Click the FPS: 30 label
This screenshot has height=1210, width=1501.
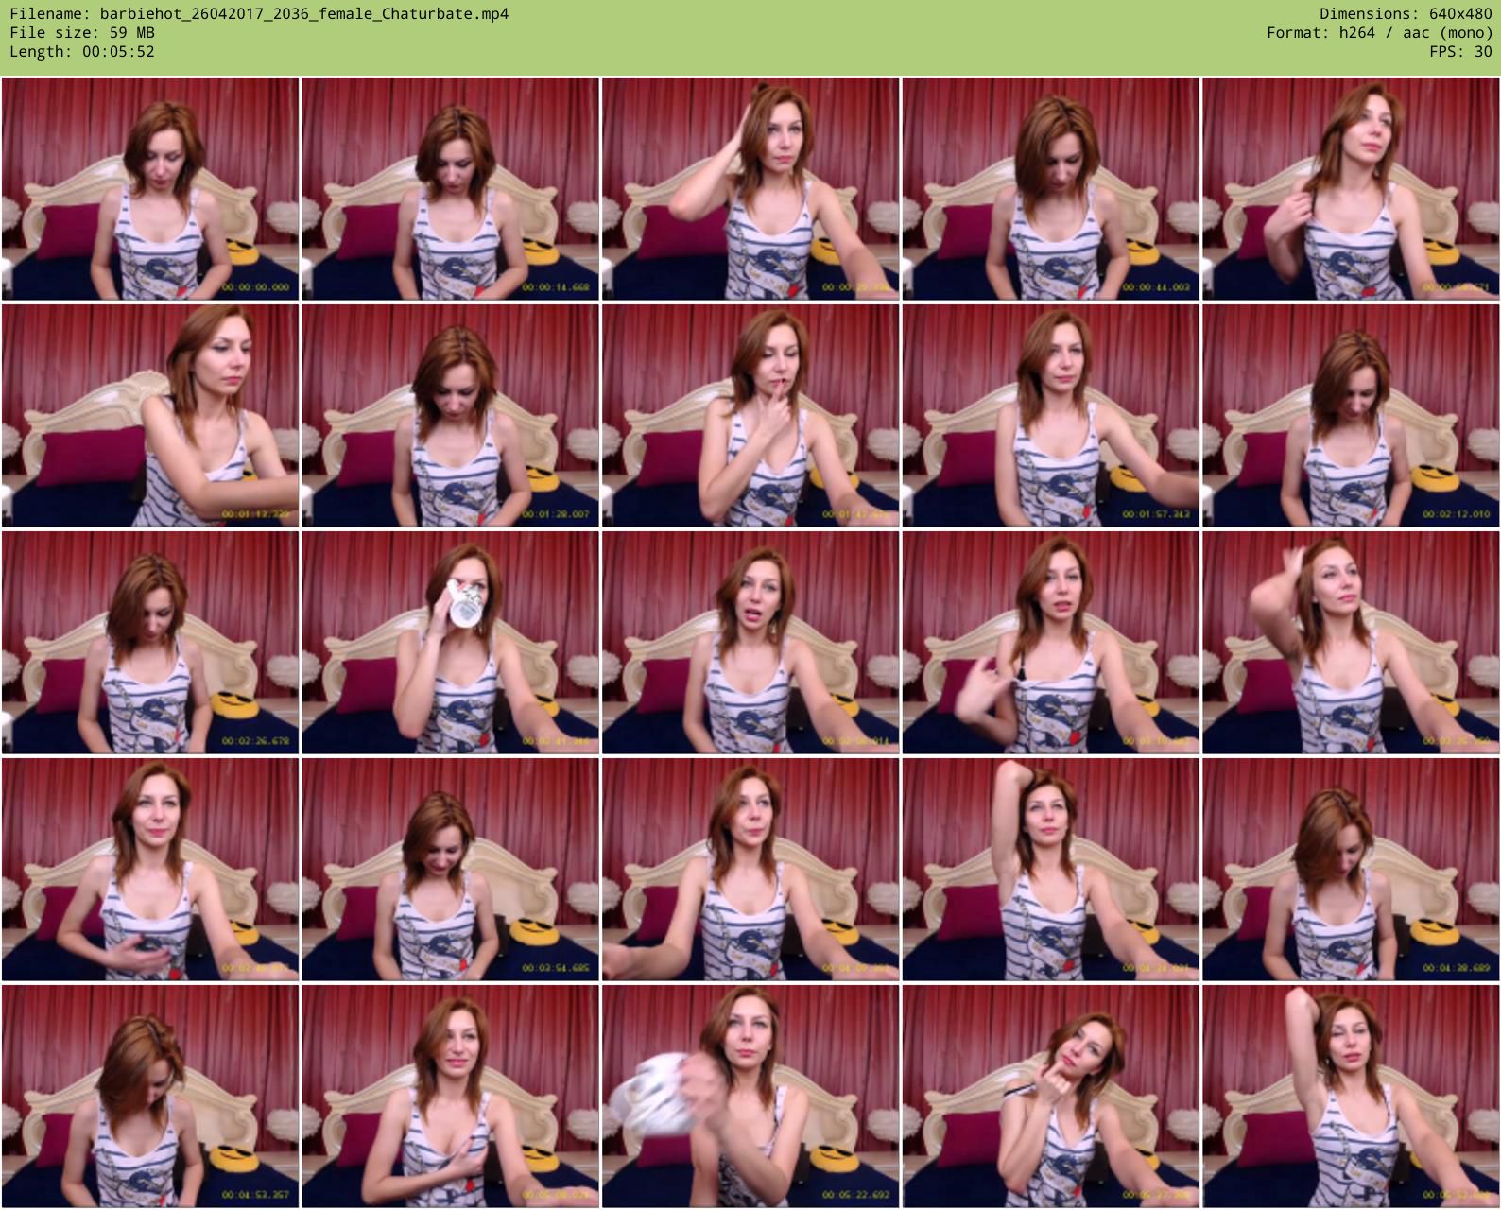click(x=1460, y=52)
